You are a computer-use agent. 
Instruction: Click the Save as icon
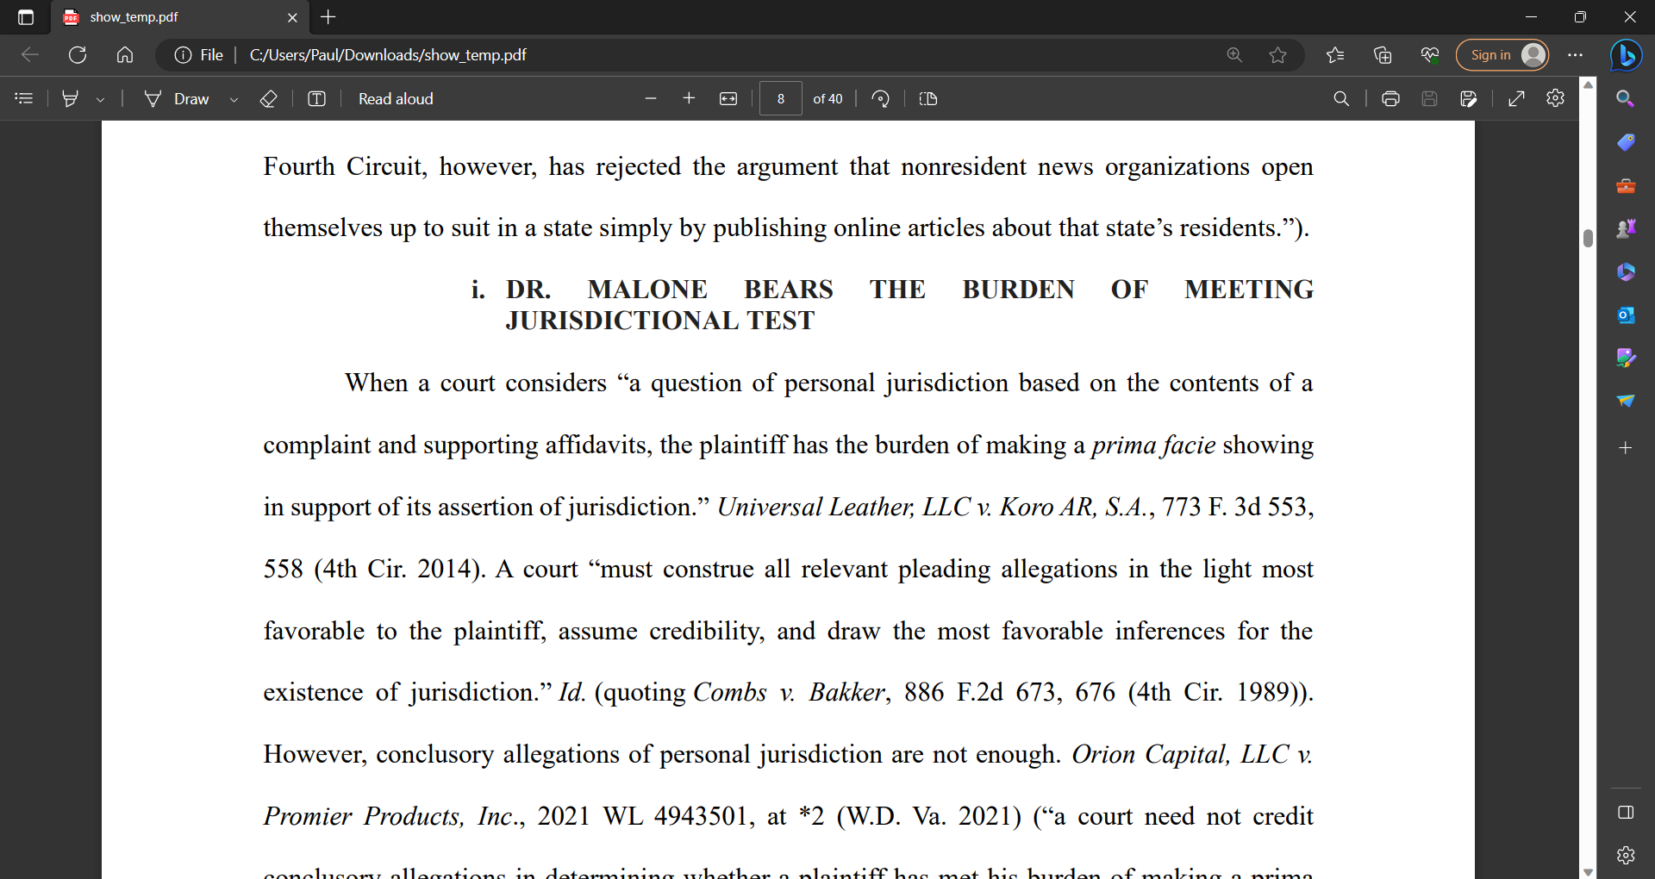1469,99
